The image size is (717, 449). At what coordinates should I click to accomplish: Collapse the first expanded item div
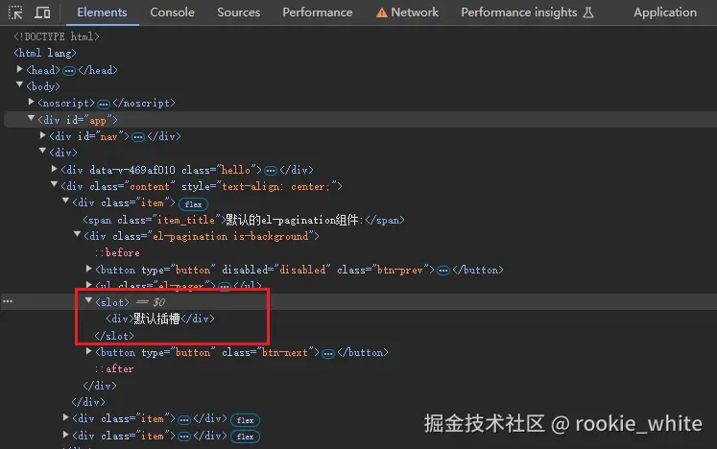point(65,201)
